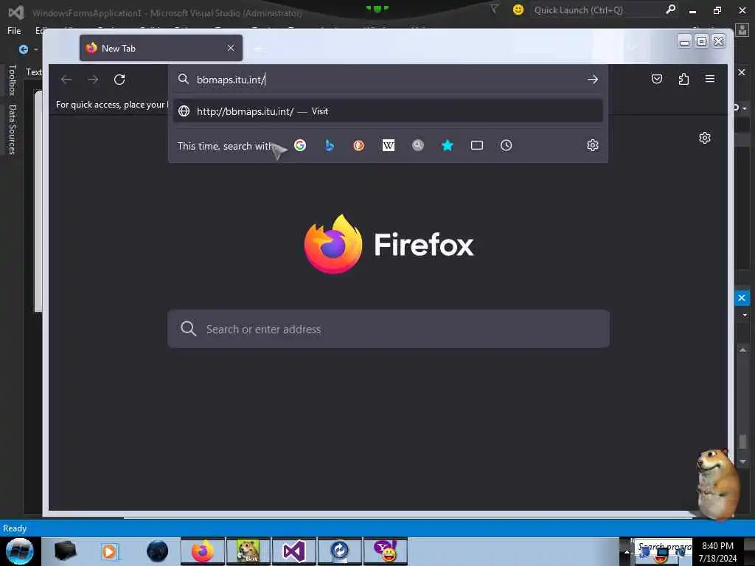755x566 pixels.
Task: Open the Data Sources side tab
Action: pyautogui.click(x=13, y=130)
